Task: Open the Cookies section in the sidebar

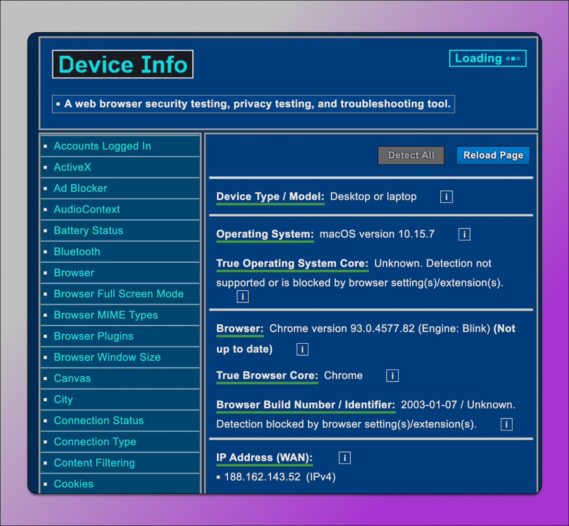Action: pos(73,483)
